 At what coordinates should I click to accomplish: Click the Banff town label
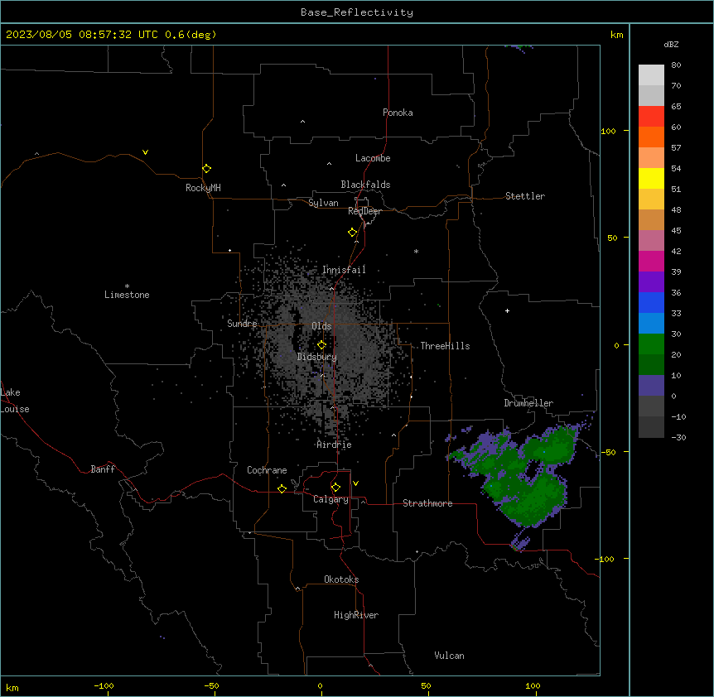(103, 469)
